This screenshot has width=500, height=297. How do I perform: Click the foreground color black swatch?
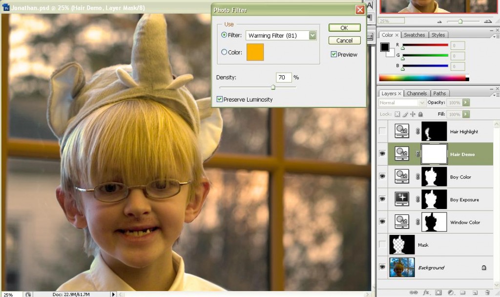click(x=385, y=47)
